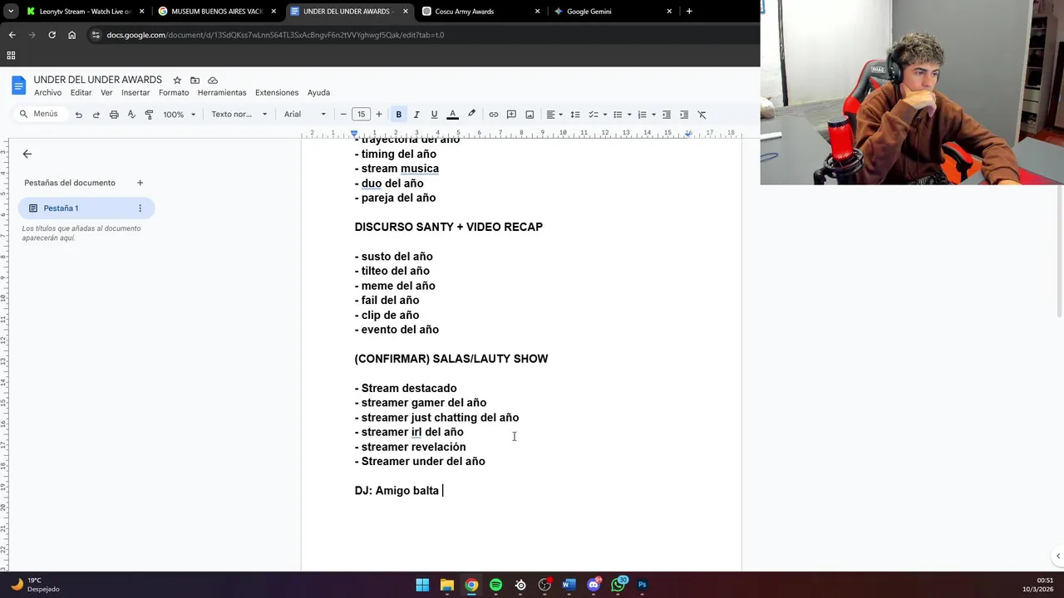Open the Insertar menu

135,93
